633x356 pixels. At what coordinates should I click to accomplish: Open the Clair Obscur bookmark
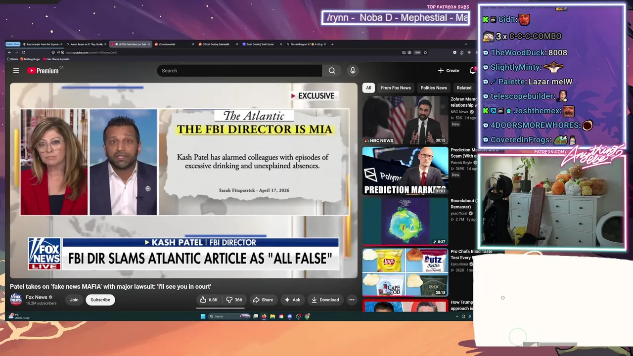[x=56, y=59]
